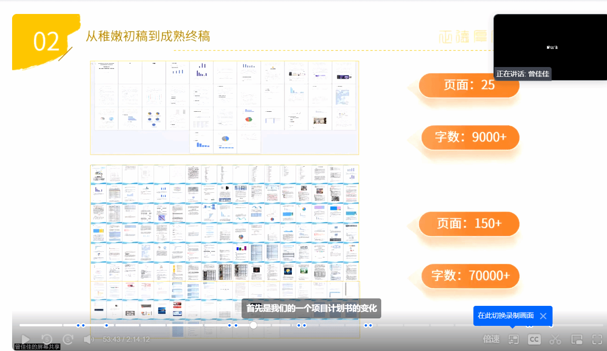Skip forward 5 seconds

68,339
